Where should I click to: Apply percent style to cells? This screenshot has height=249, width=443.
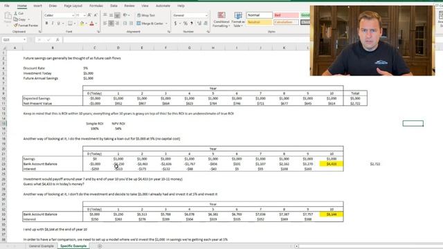point(186,23)
